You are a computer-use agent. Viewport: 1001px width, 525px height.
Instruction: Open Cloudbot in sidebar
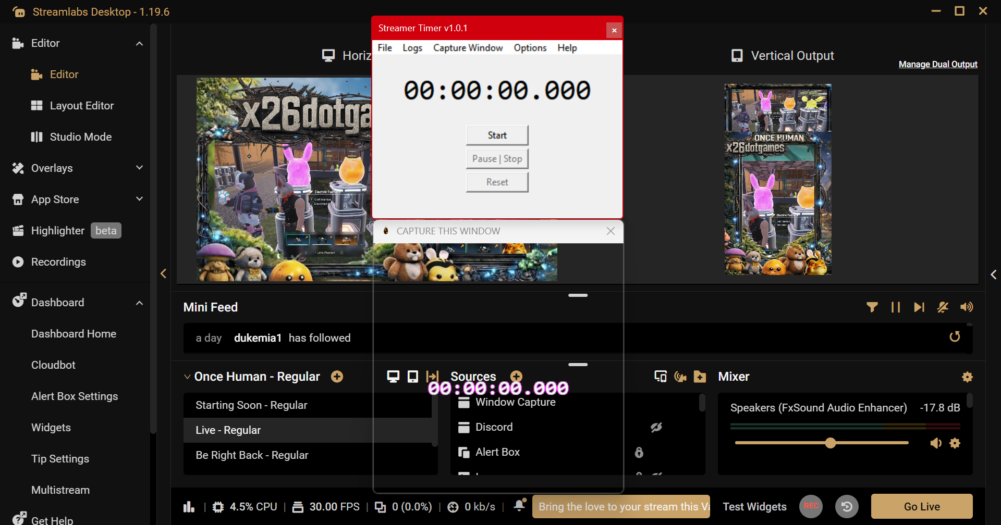(x=53, y=365)
